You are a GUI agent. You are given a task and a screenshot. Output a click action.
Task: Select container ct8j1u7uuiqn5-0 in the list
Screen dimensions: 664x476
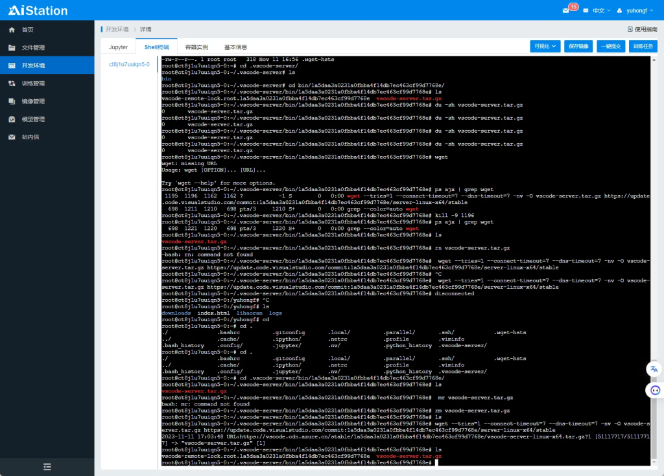point(129,65)
